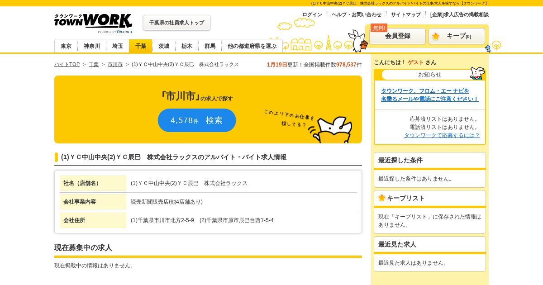Select the 栃木 area tab
Screen dimensions: 543x285
pos(187,46)
